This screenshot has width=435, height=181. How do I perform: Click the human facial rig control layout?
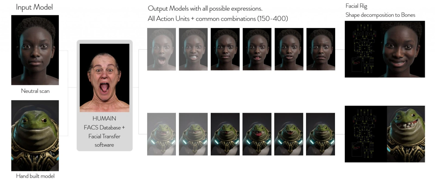click(363, 49)
